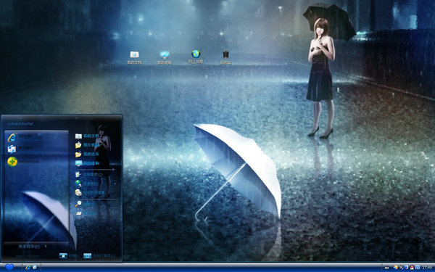
Task: Open the Network Places globe desktop icon
Action: coord(196,57)
